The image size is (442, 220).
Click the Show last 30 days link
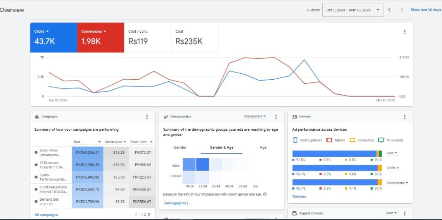425,10
